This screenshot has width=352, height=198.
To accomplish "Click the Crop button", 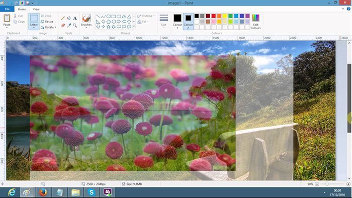I will (x=46, y=16).
